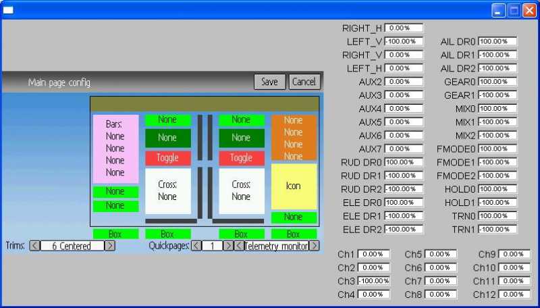
Task: Select previous Trims option arrow
Action: (x=35, y=246)
